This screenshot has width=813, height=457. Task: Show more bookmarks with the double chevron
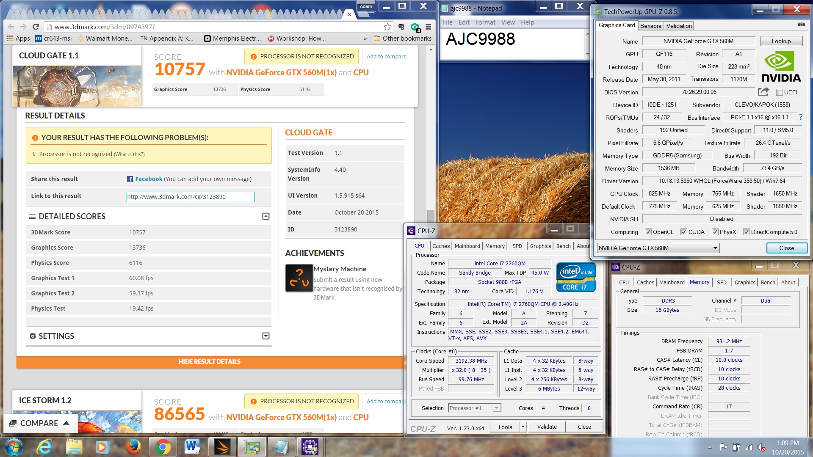[365, 39]
